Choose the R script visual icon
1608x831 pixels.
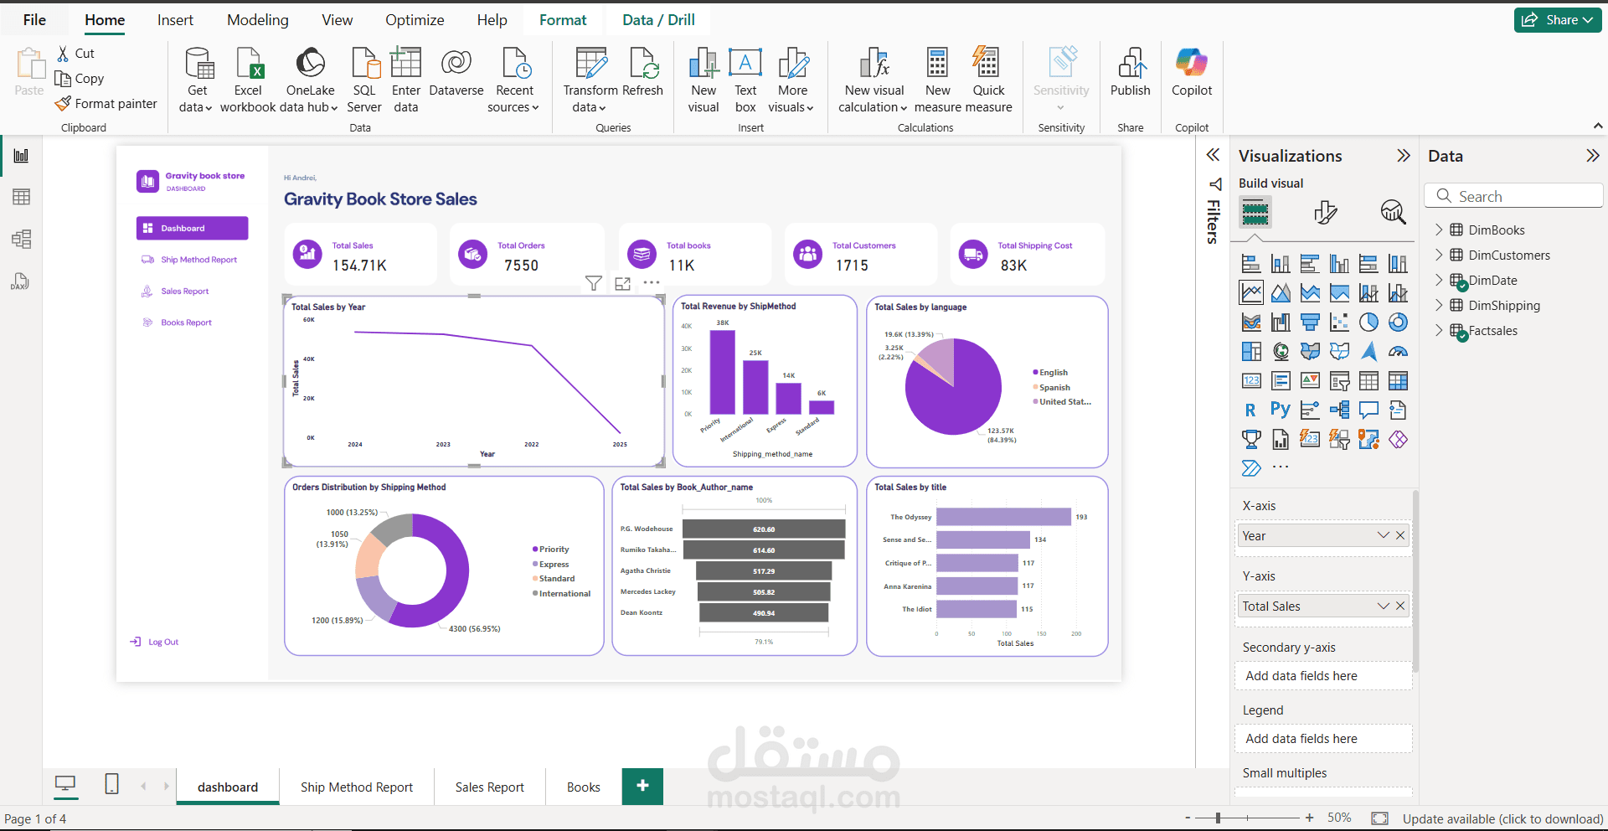(x=1251, y=410)
